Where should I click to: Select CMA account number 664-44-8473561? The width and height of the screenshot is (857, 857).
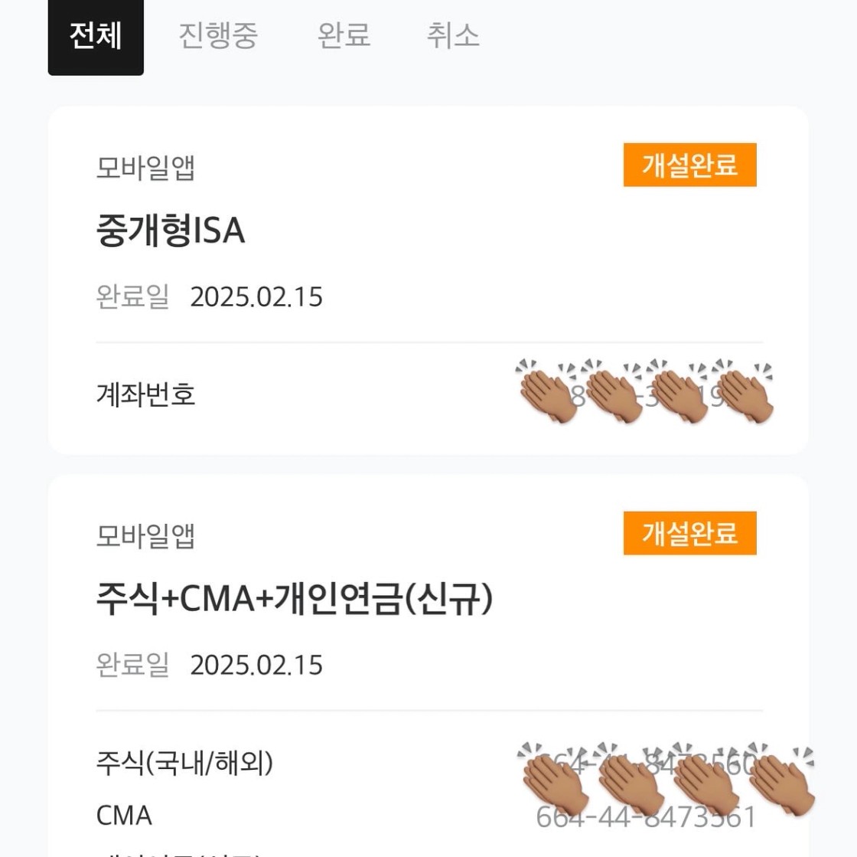[646, 817]
